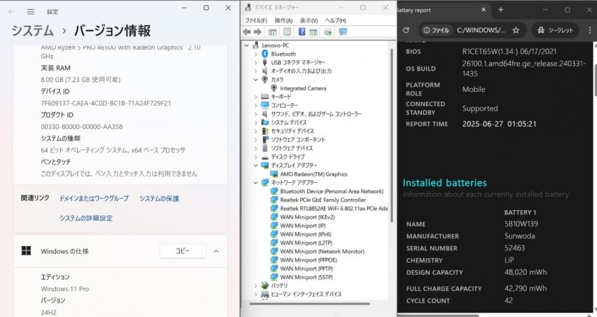Click the product ID 00330-80000-00000-AA358
The height and width of the screenshot is (317, 597).
82,127
